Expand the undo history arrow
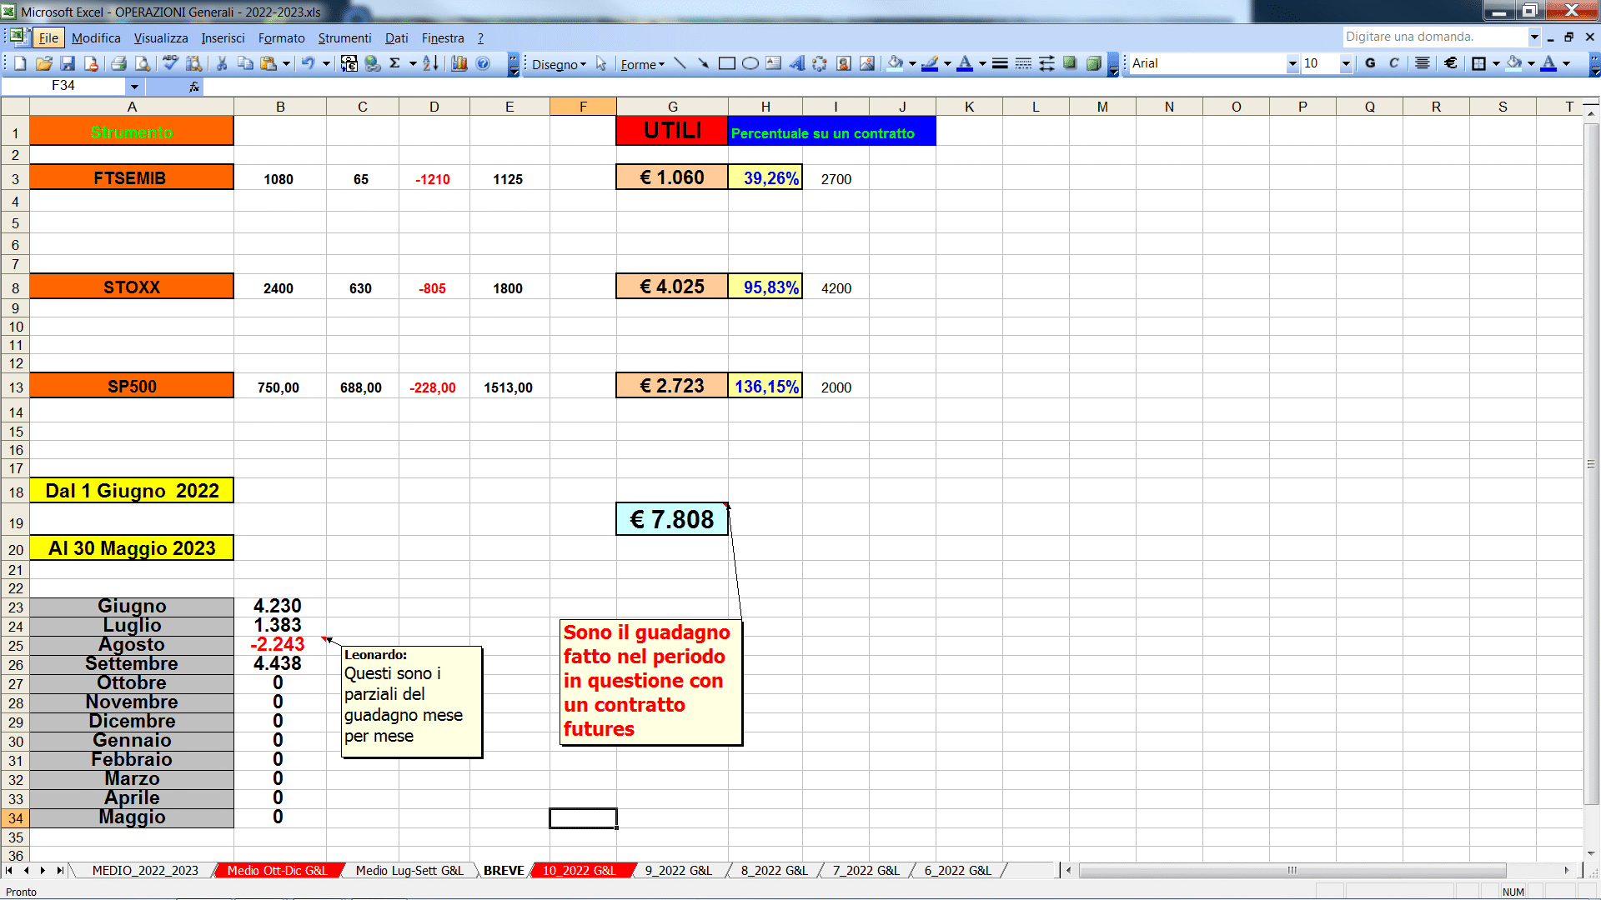Image resolution: width=1601 pixels, height=900 pixels. [326, 63]
